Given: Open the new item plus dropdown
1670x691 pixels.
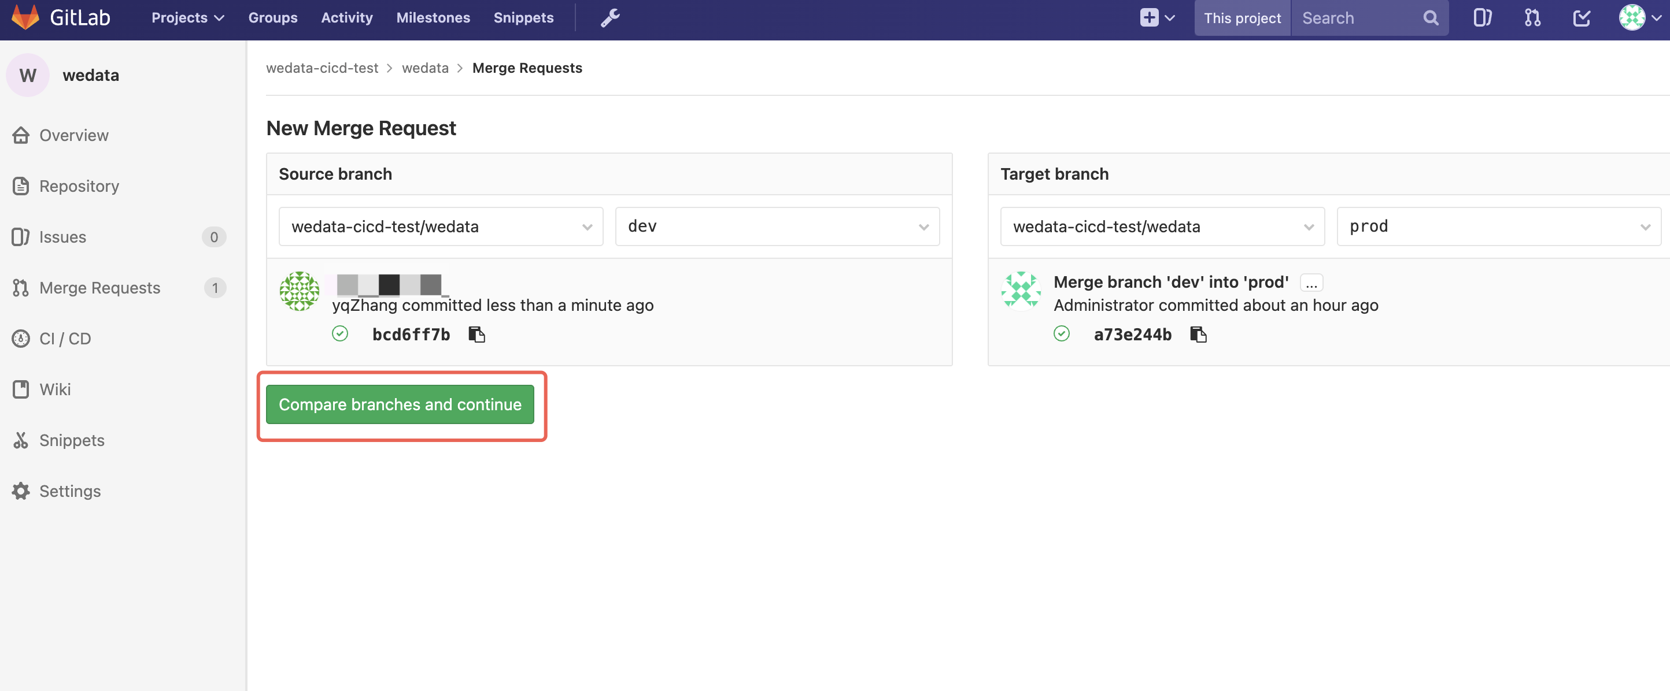Looking at the screenshot, I should coord(1157,18).
